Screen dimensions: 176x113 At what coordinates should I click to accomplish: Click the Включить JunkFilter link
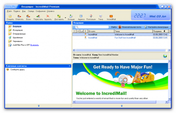(35, 45)
